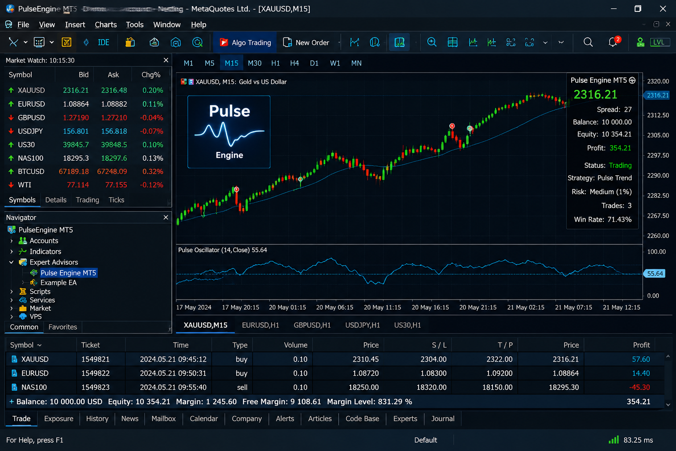This screenshot has width=676, height=451.
Task: Click the Trade panel scrollbar down arrow
Action: pos(668,404)
